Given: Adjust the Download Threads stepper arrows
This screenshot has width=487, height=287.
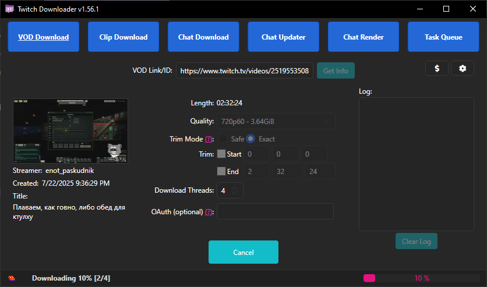Looking at the screenshot, I should (x=235, y=190).
